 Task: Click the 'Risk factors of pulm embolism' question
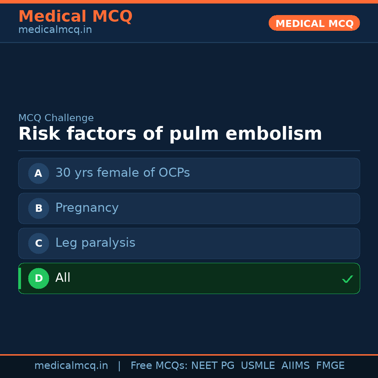coord(170,134)
